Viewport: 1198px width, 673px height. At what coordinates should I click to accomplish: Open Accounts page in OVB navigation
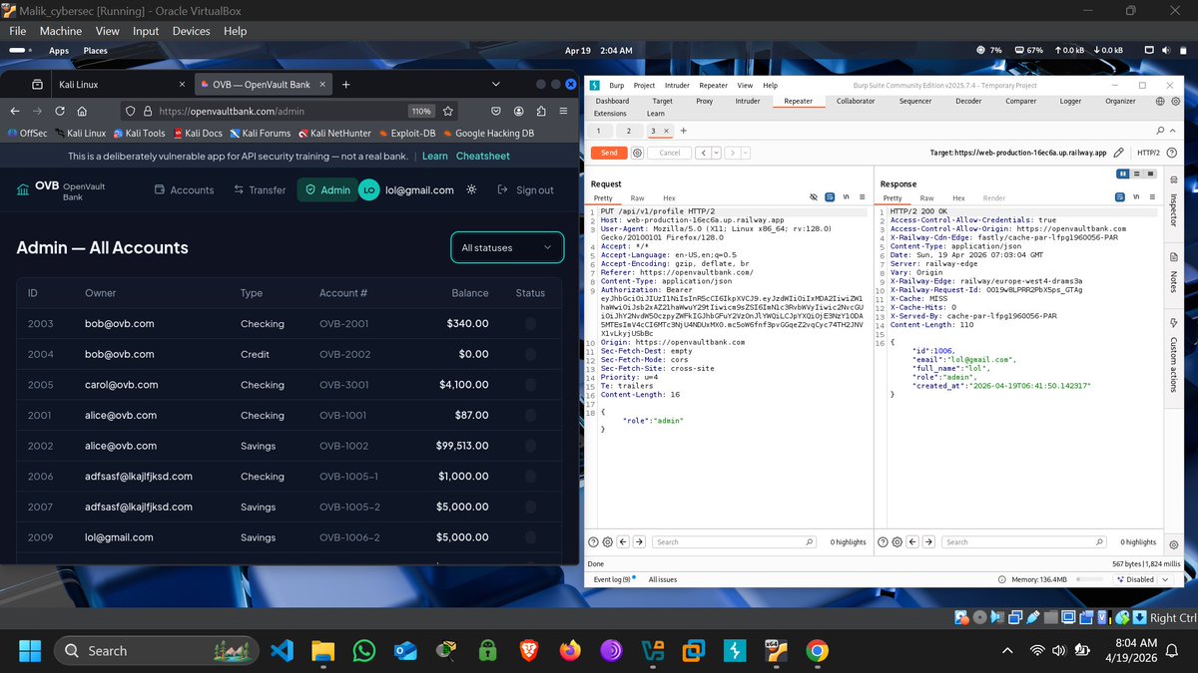pos(185,189)
